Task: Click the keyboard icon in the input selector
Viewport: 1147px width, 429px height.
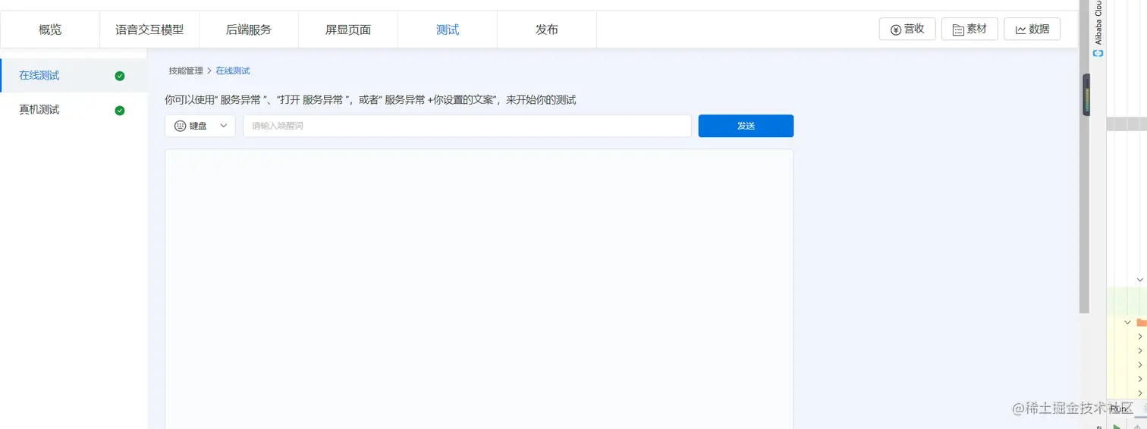Action: coord(181,126)
